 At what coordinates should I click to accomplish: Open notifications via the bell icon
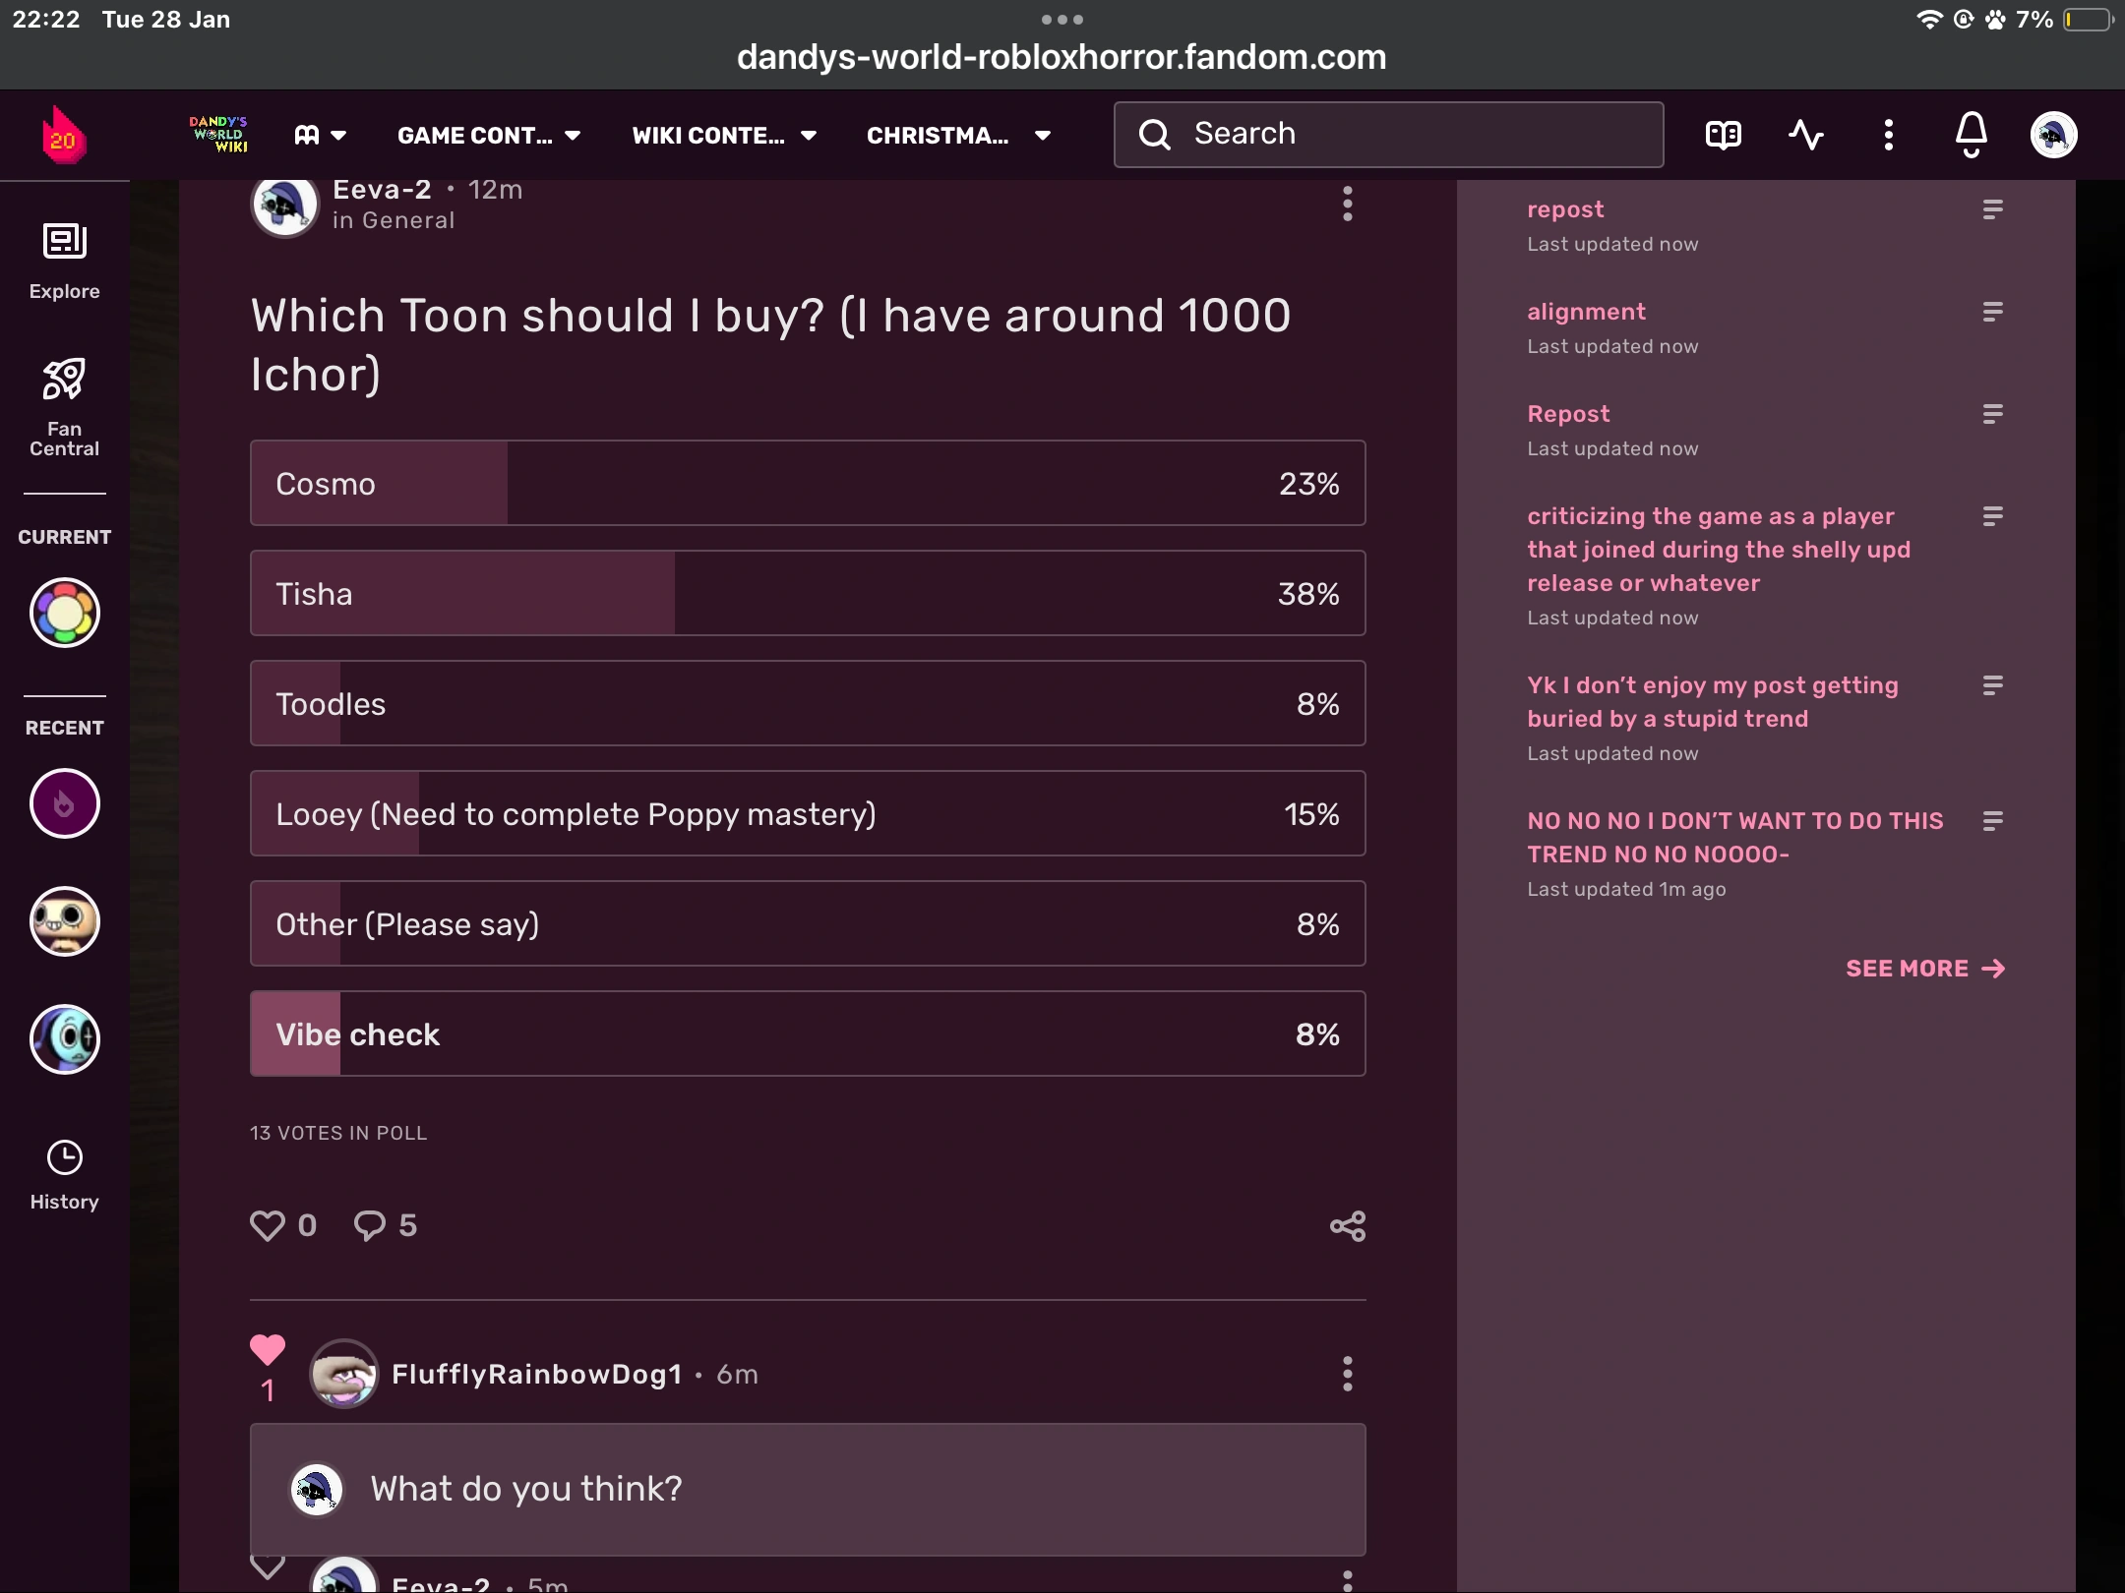point(1971,135)
